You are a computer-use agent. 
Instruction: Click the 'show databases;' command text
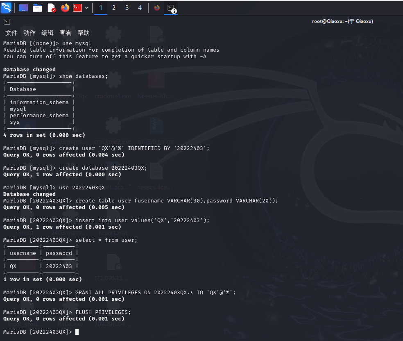(83, 76)
